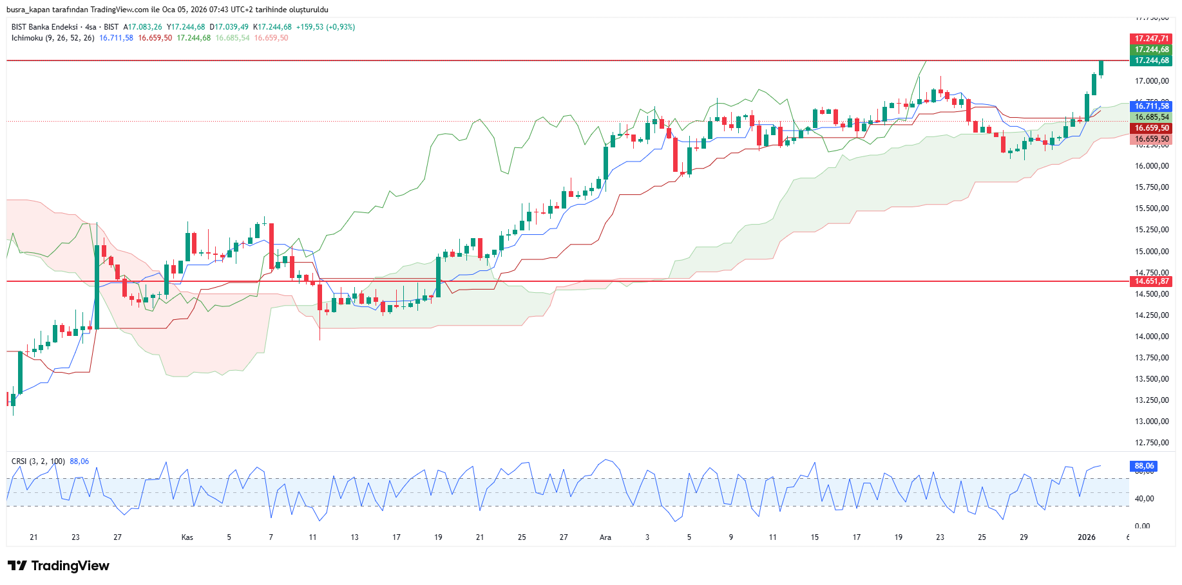Click the red 14.651,87 price level label
Screen dimensions: 1182x585
click(x=1151, y=281)
